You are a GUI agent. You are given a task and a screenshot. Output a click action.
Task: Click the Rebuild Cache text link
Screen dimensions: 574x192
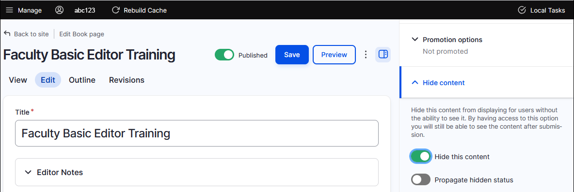(145, 11)
